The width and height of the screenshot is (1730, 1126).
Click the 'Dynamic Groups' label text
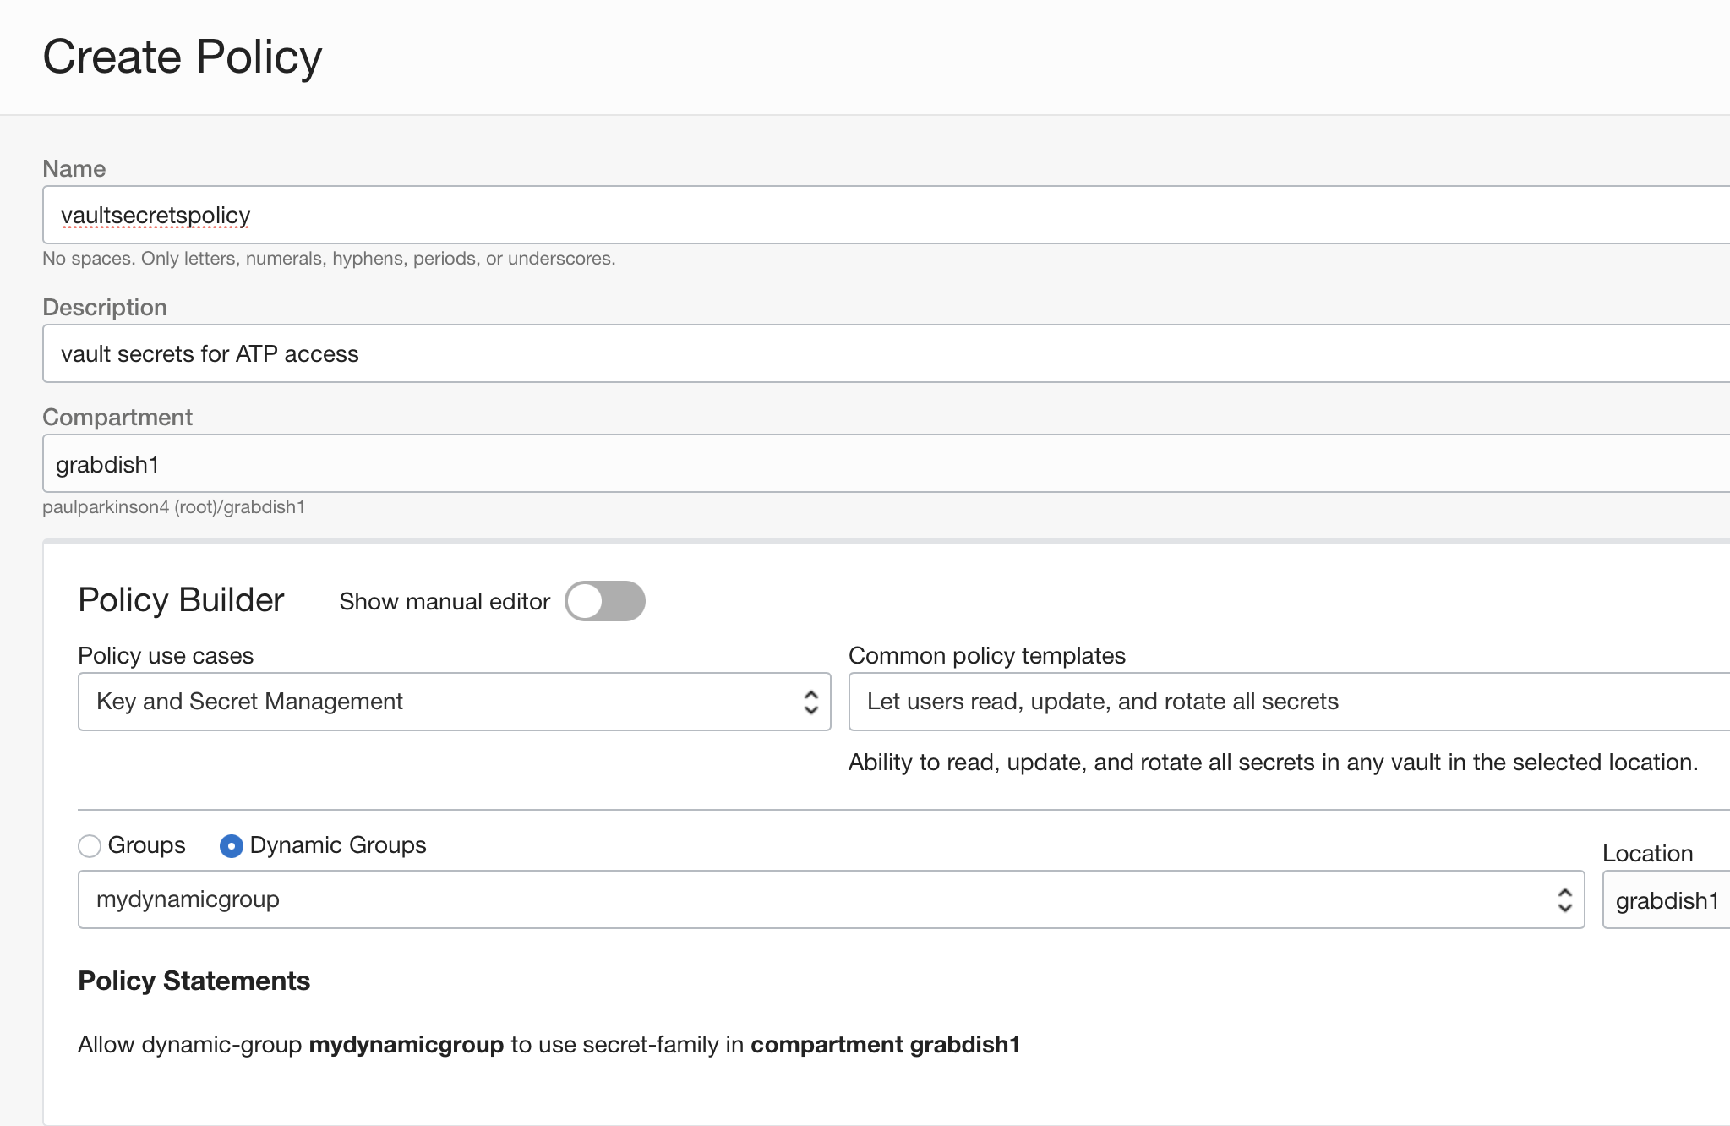tap(338, 845)
